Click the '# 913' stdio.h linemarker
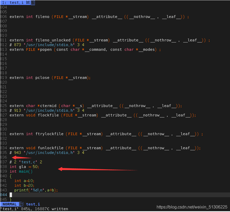The width and height of the screenshot is (230, 212). coord(47,110)
